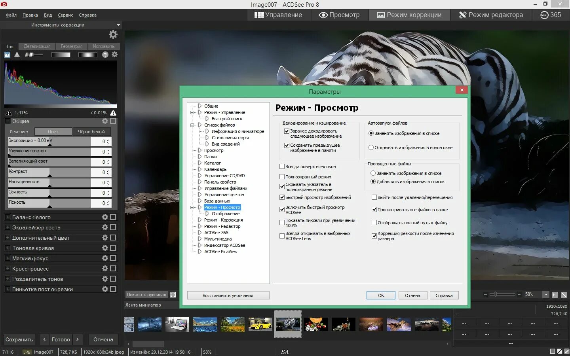Click the fit image icon beside the 1:1 icon
Image resolution: width=570 pixels, height=356 pixels.
click(x=564, y=295)
